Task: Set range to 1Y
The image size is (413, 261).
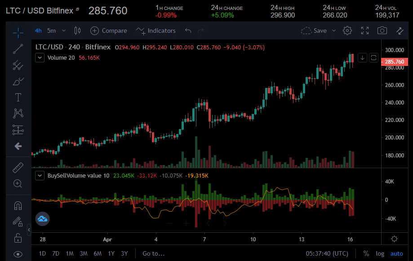Action: tap(111, 253)
